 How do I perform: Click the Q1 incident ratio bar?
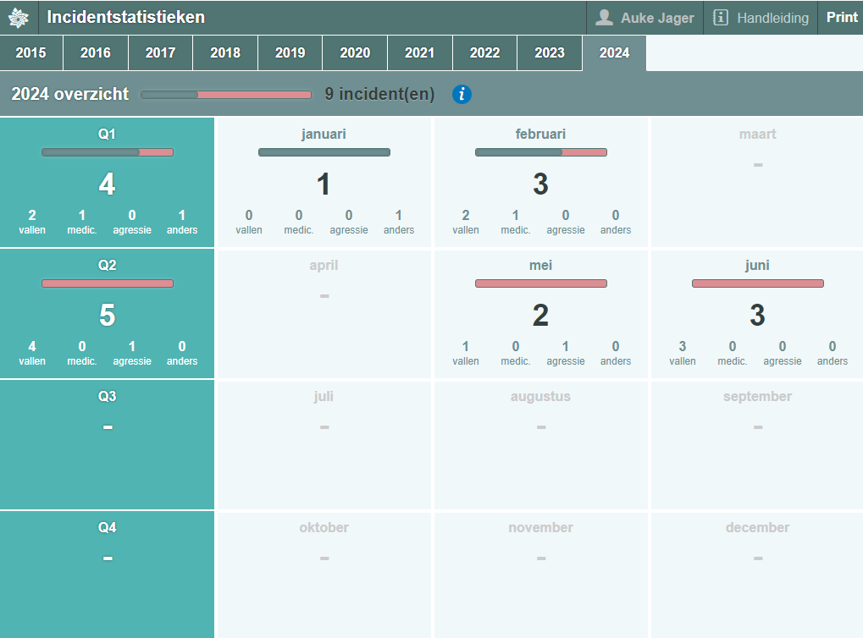pos(107,152)
